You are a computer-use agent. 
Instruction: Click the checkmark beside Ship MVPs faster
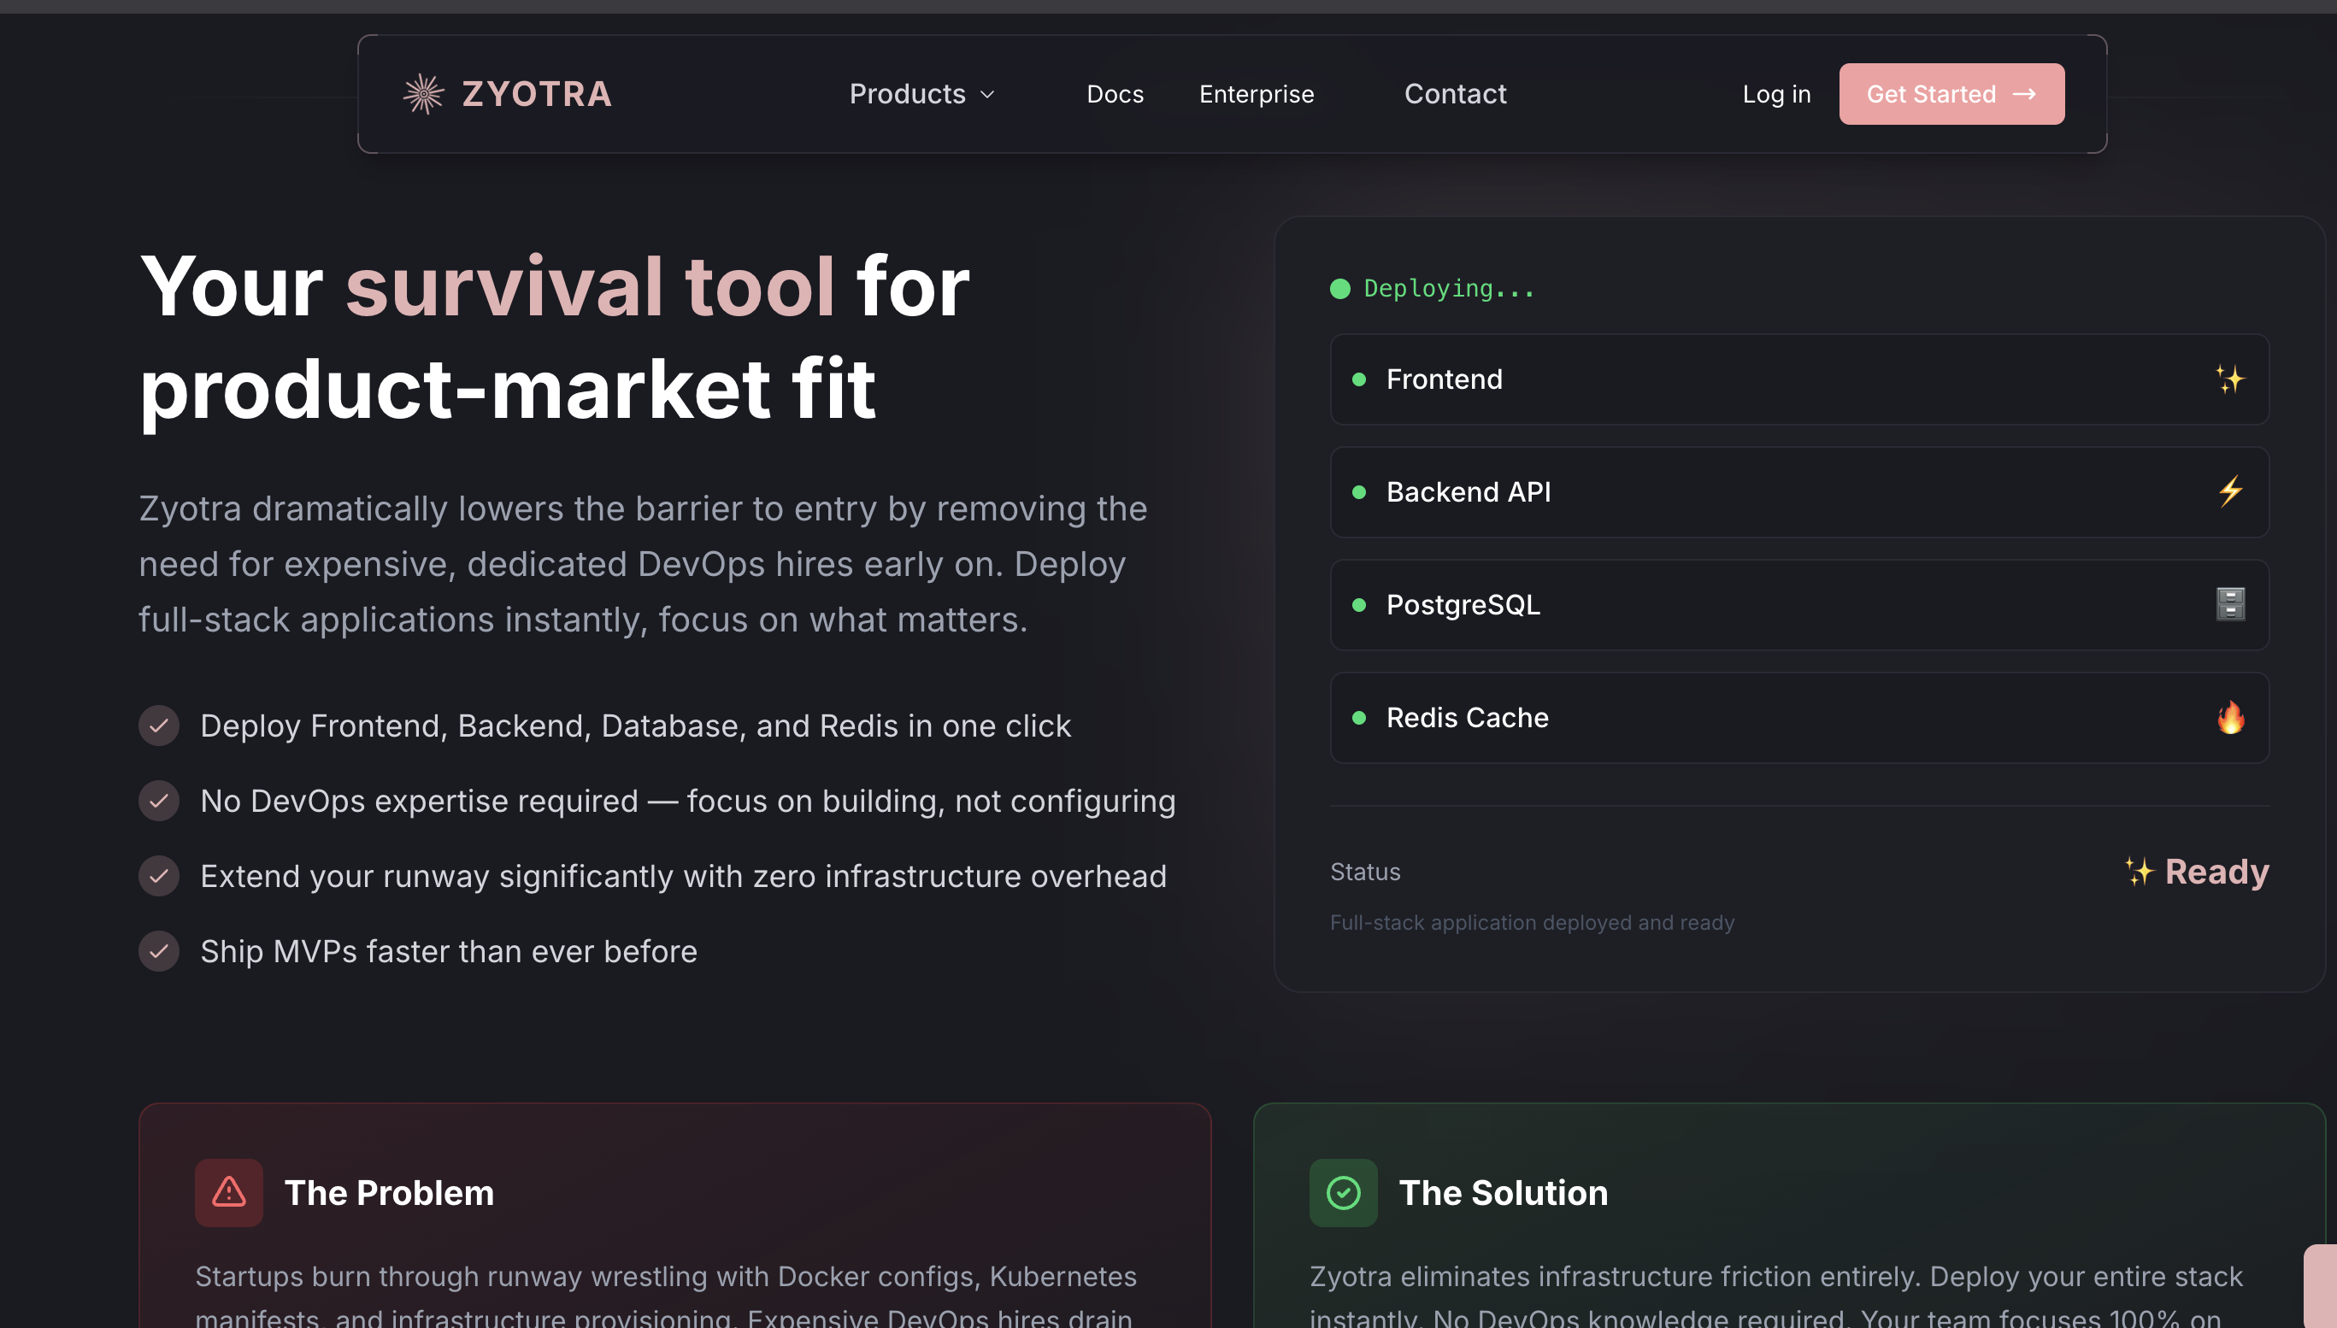(x=159, y=951)
